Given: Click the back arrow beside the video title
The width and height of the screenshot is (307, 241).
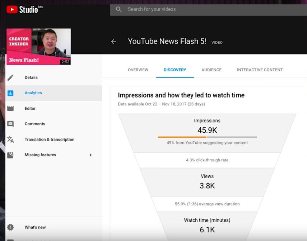Looking at the screenshot, I should pos(113,42).
